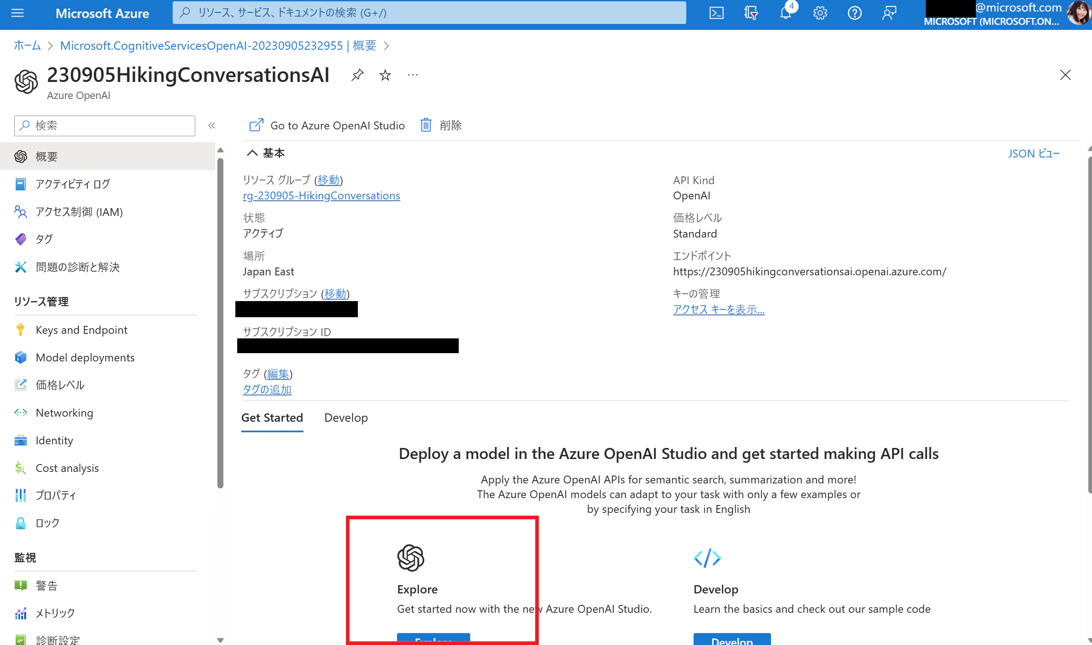The height and width of the screenshot is (645, 1092).
Task: Click the 削除 trash icon
Action: pyautogui.click(x=426, y=125)
